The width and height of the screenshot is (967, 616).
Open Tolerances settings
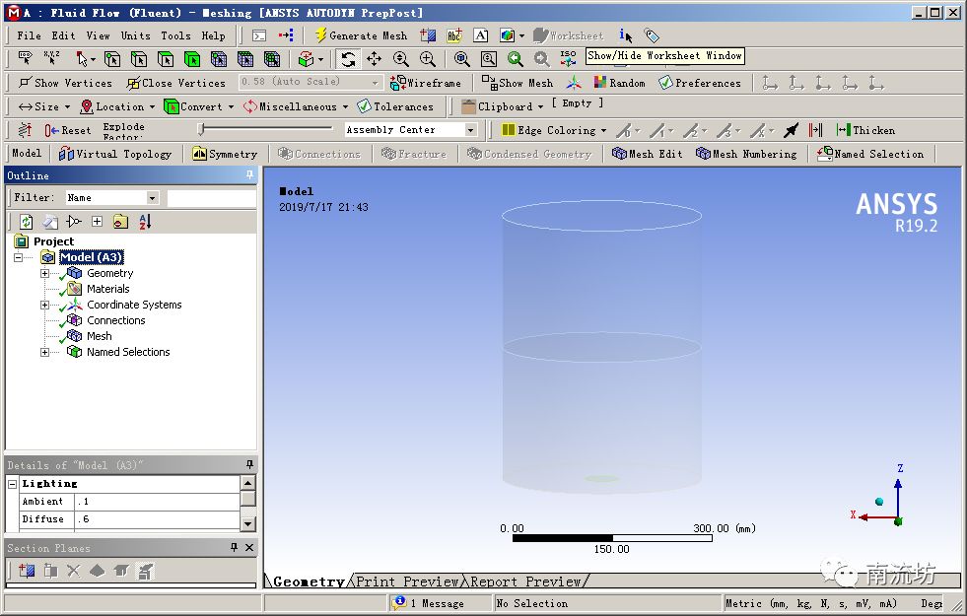pyautogui.click(x=395, y=106)
